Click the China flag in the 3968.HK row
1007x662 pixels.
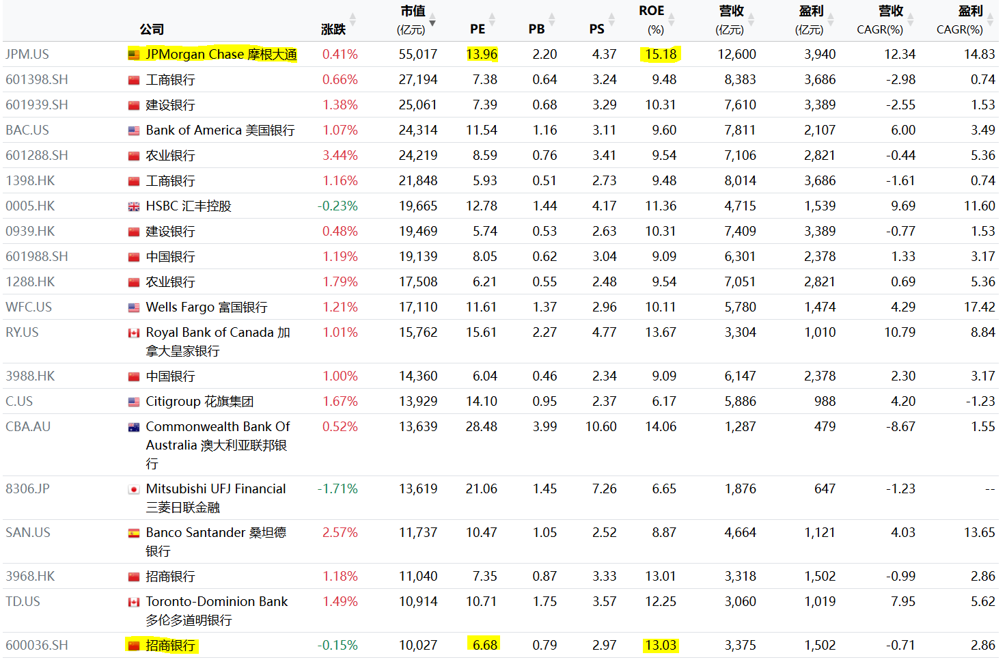(x=134, y=577)
